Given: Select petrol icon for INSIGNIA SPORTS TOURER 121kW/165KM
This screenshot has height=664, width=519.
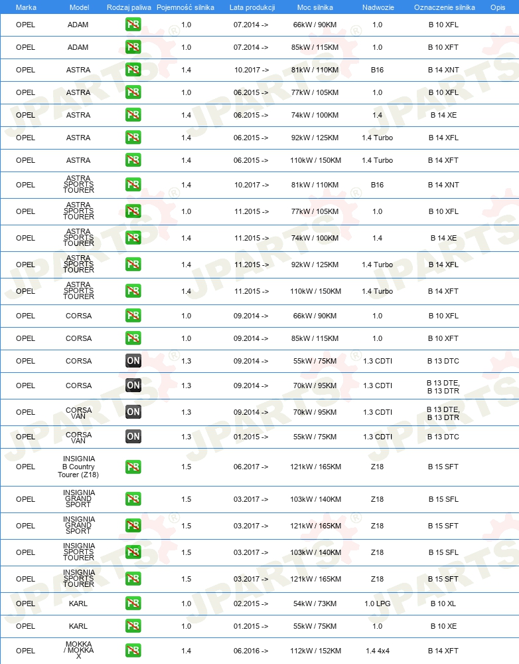Looking at the screenshot, I should point(133,579).
